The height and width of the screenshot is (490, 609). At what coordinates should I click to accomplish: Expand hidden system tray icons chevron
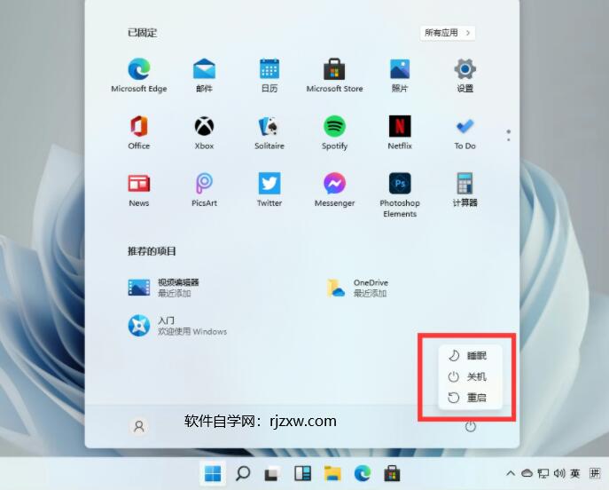click(511, 473)
